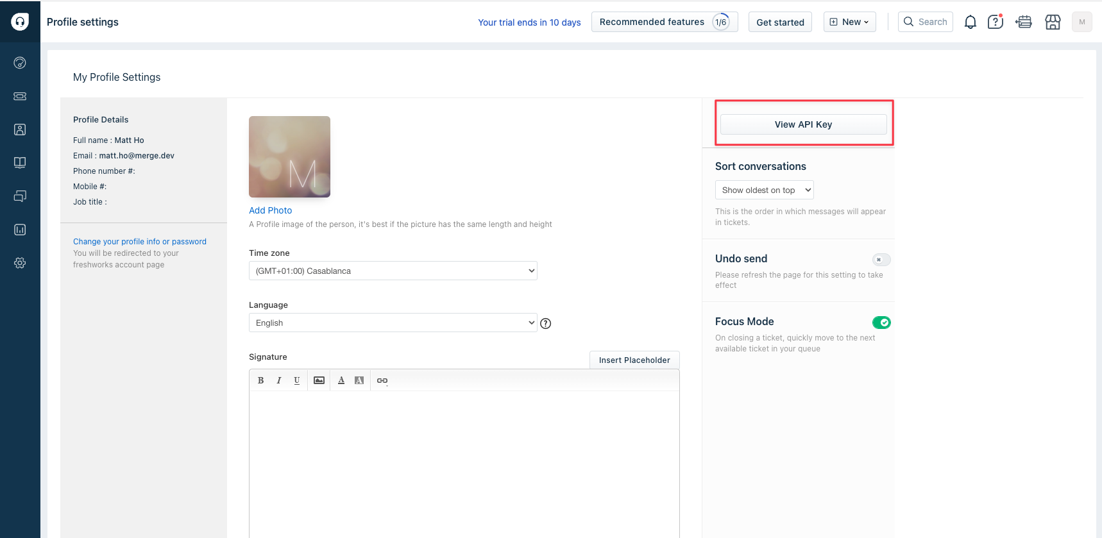The height and width of the screenshot is (538, 1102).
Task: Click the View API Key button
Action: (x=803, y=124)
